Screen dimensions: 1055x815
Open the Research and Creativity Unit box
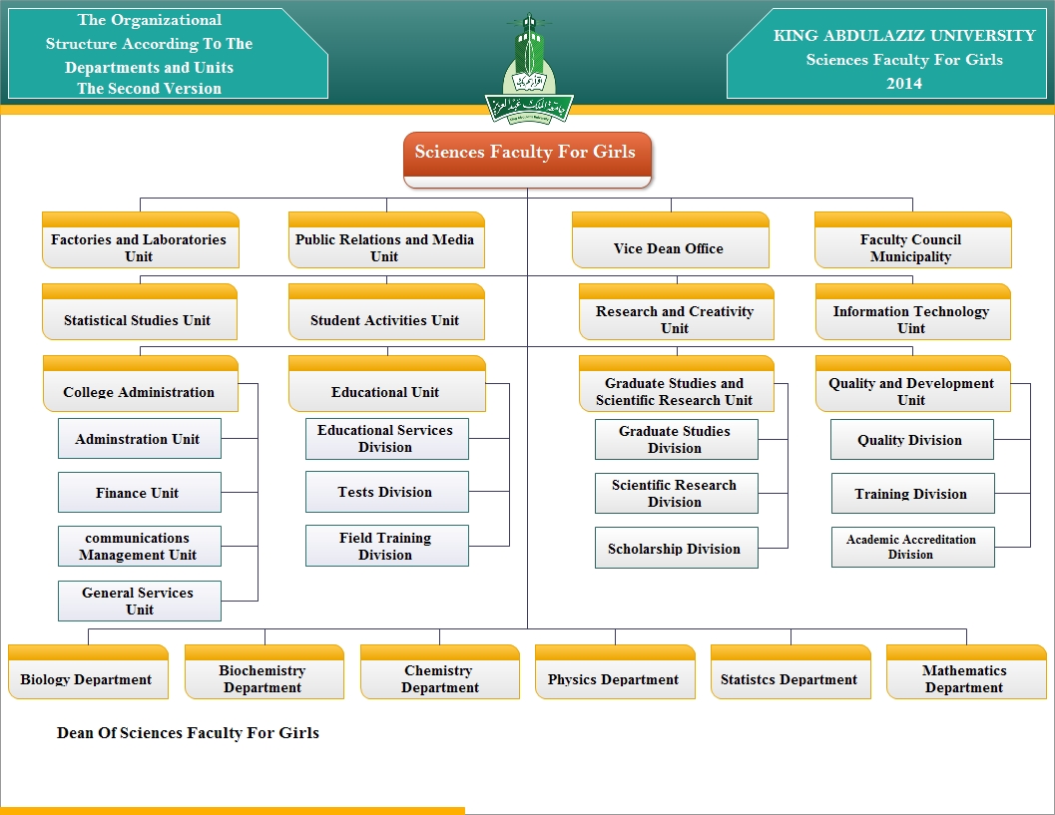[x=676, y=311]
